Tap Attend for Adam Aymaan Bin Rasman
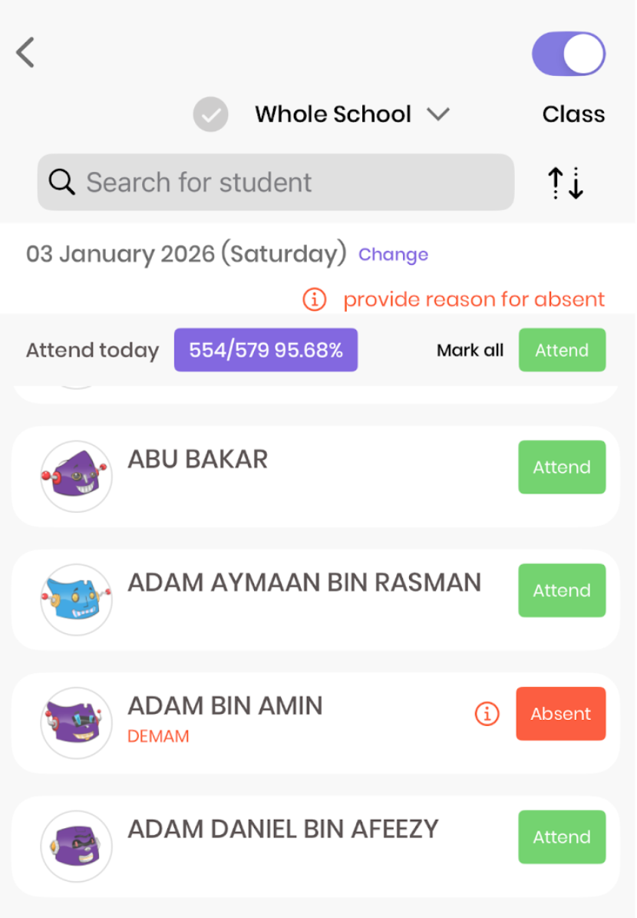Screen dimensions: 637x918 pyautogui.click(x=562, y=590)
